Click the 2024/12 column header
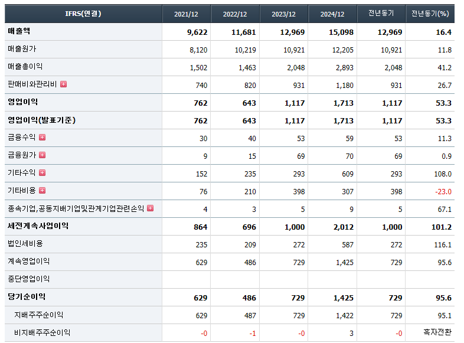Image resolution: width=464 pixels, height=343 pixels. 332,14
